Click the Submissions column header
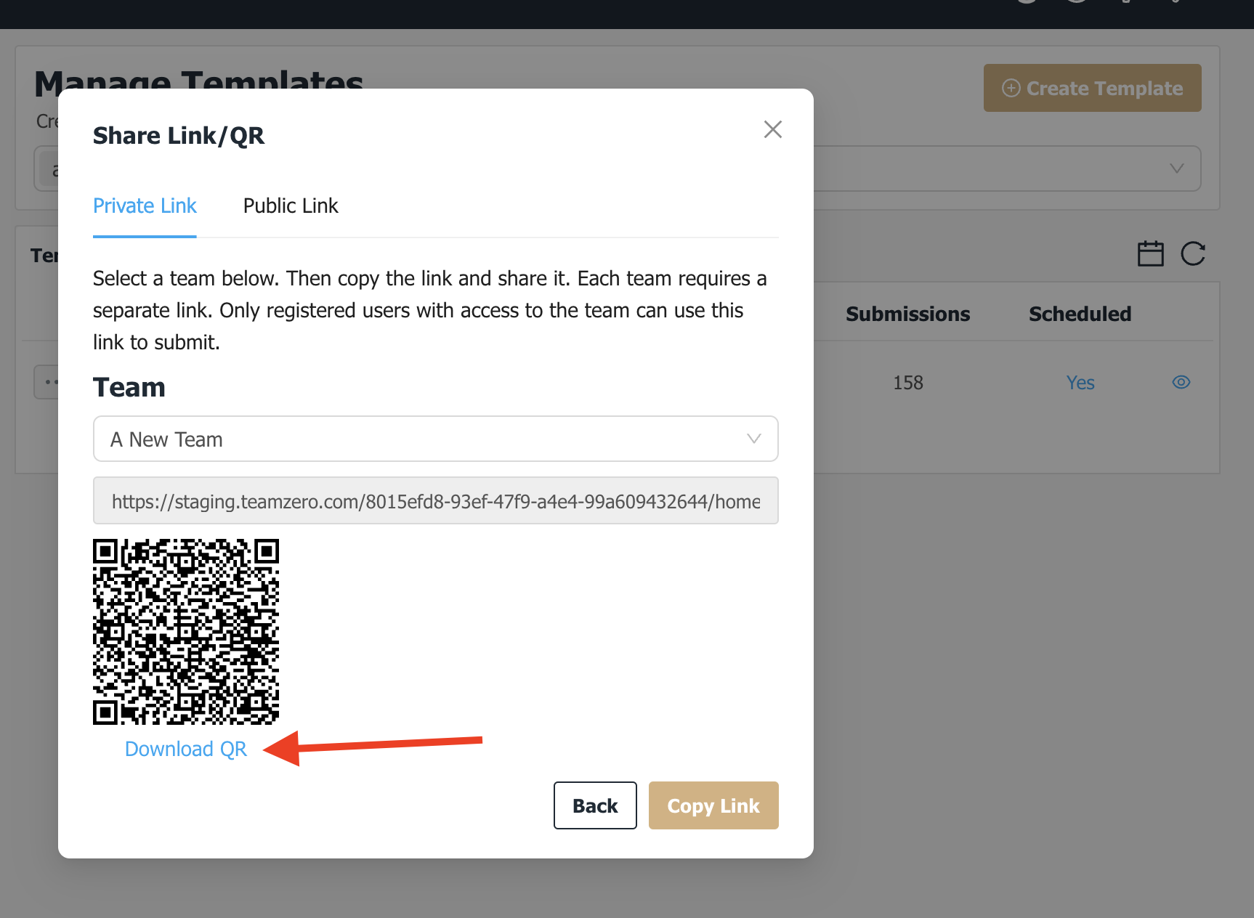Image resolution: width=1254 pixels, height=918 pixels. pos(907,314)
